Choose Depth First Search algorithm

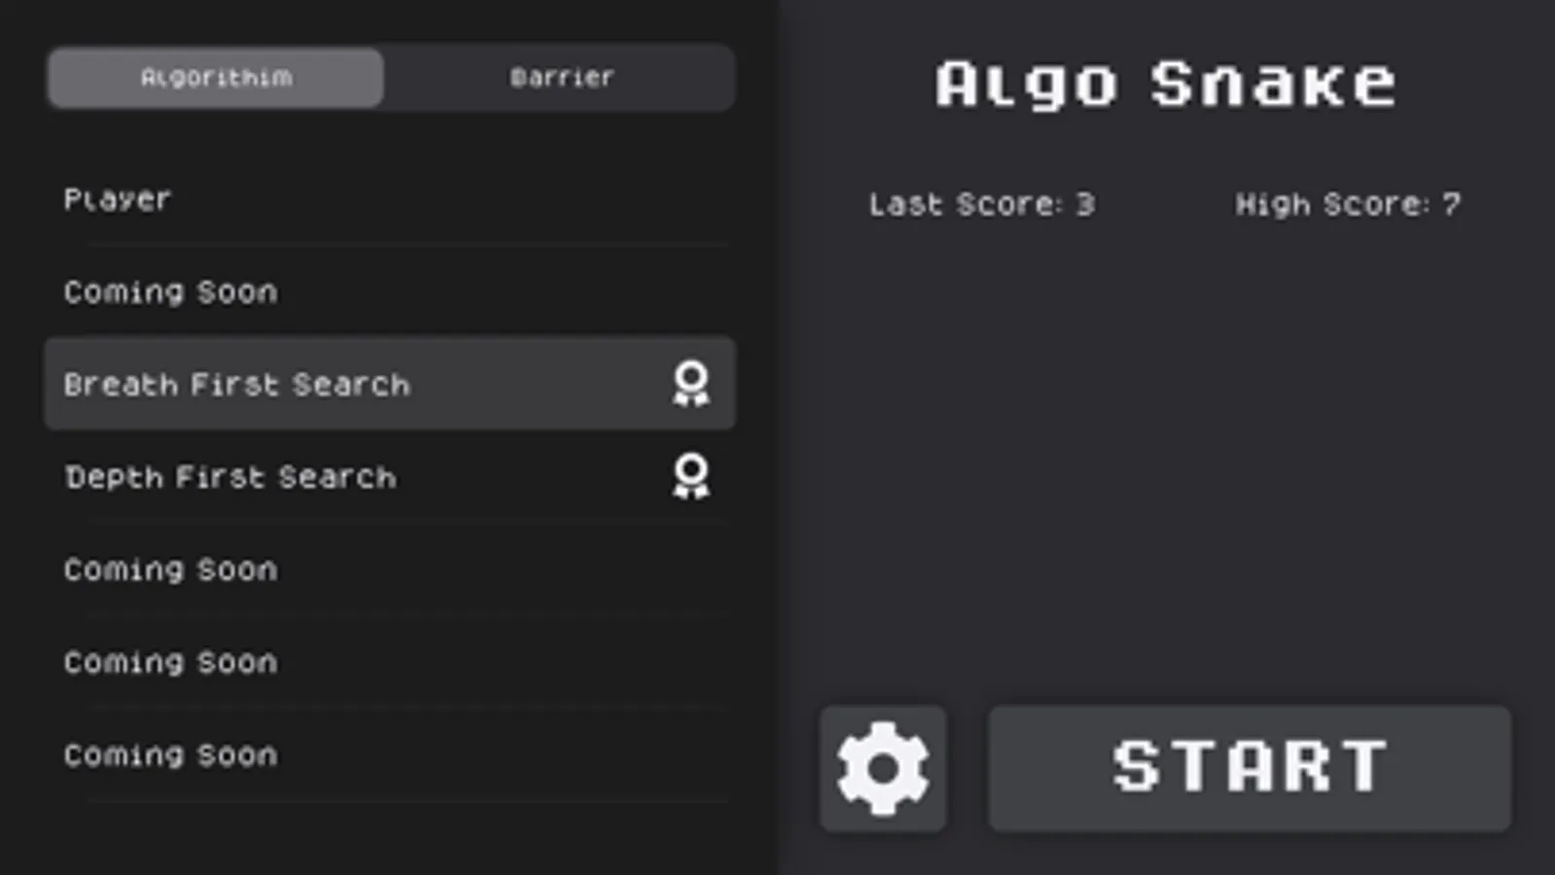(x=389, y=476)
